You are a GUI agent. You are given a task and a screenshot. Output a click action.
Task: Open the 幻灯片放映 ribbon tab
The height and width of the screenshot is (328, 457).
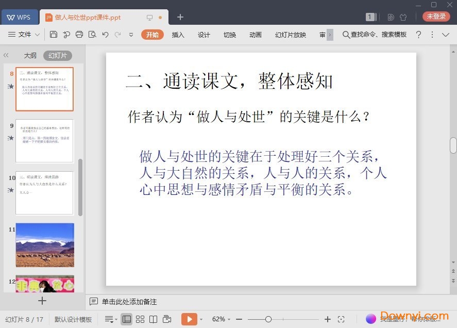coord(291,35)
